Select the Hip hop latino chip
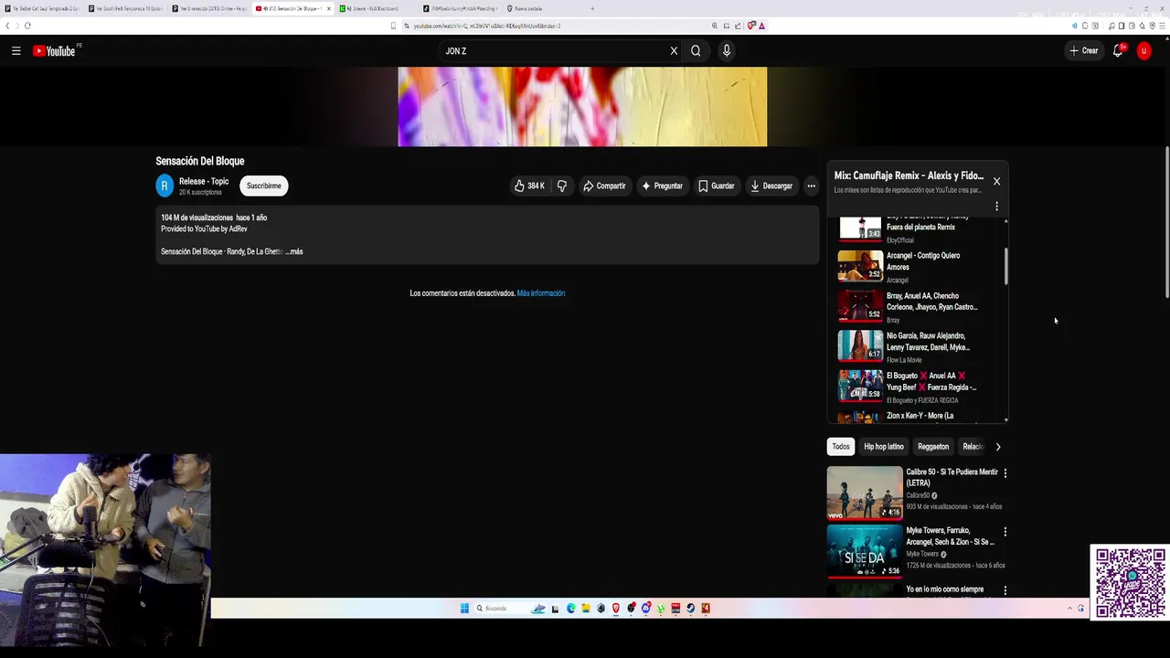 coord(884,447)
